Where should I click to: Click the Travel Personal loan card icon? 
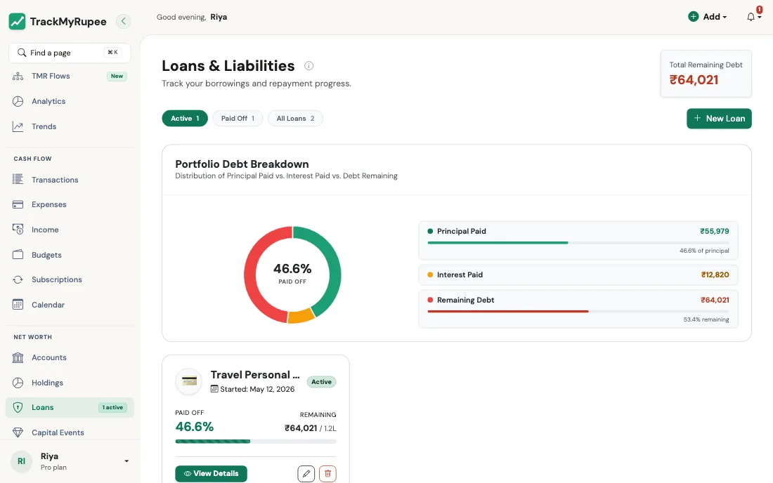pyautogui.click(x=189, y=381)
